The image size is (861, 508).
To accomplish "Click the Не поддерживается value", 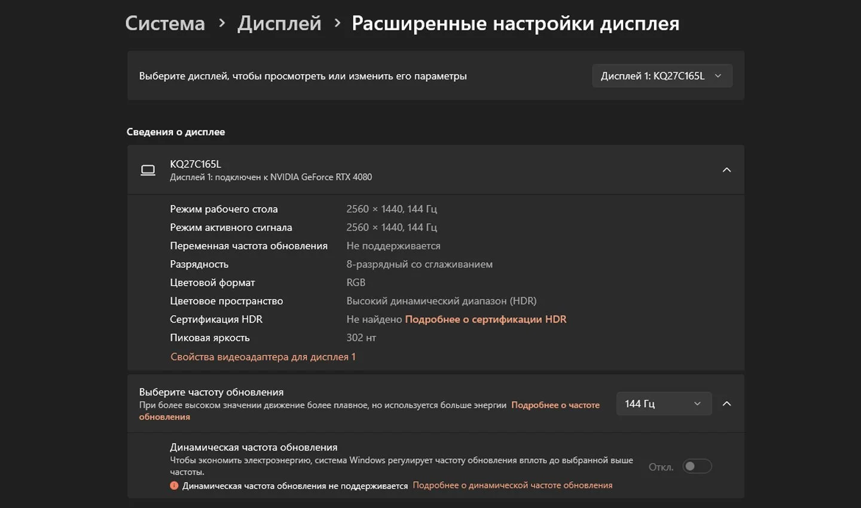I will coord(393,246).
